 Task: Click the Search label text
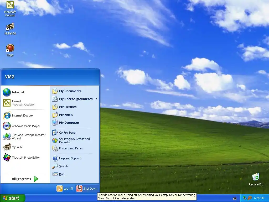tap(64, 166)
